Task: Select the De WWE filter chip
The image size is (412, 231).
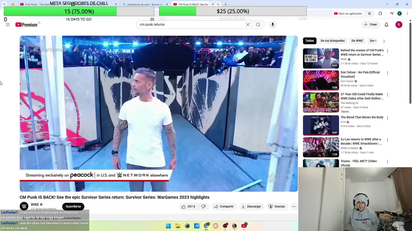Action: (x=357, y=41)
